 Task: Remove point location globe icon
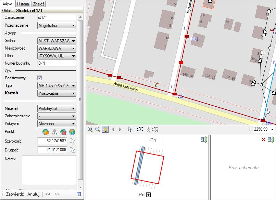coord(63,132)
